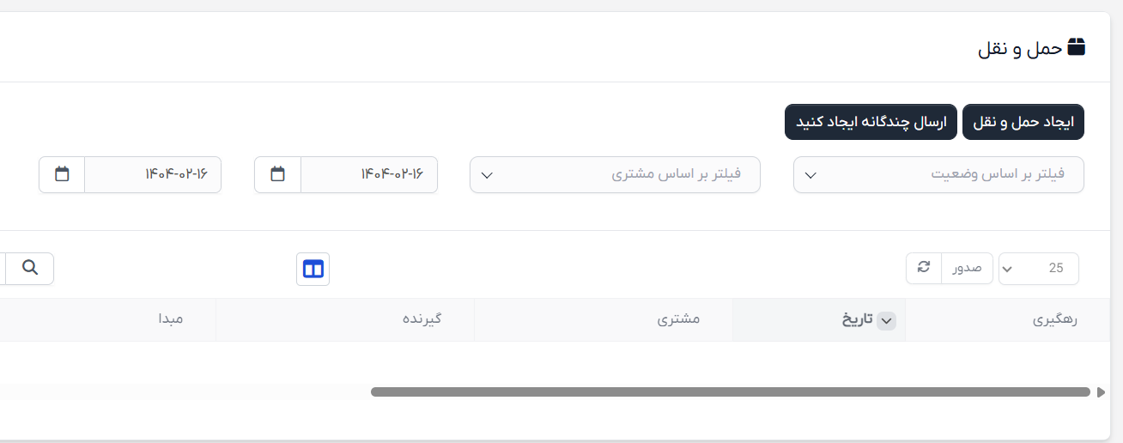Viewport: 1123px width, 443px height.
Task: Toggle the blue column visibility icon
Action: (x=313, y=269)
